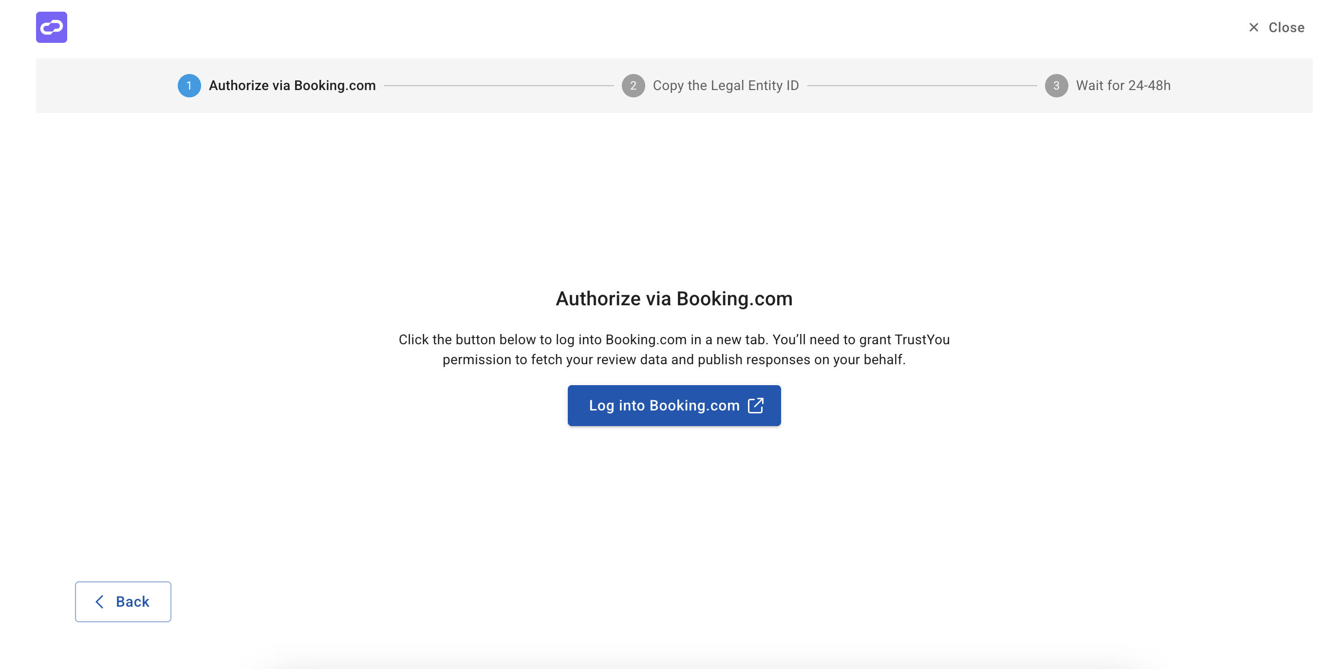Select step 2 circle in the stepper
Image resolution: width=1344 pixels, height=669 pixels.
click(x=633, y=86)
